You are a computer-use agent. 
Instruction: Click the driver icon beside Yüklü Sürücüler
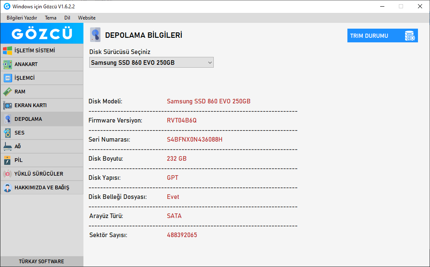pyautogui.click(x=7, y=174)
